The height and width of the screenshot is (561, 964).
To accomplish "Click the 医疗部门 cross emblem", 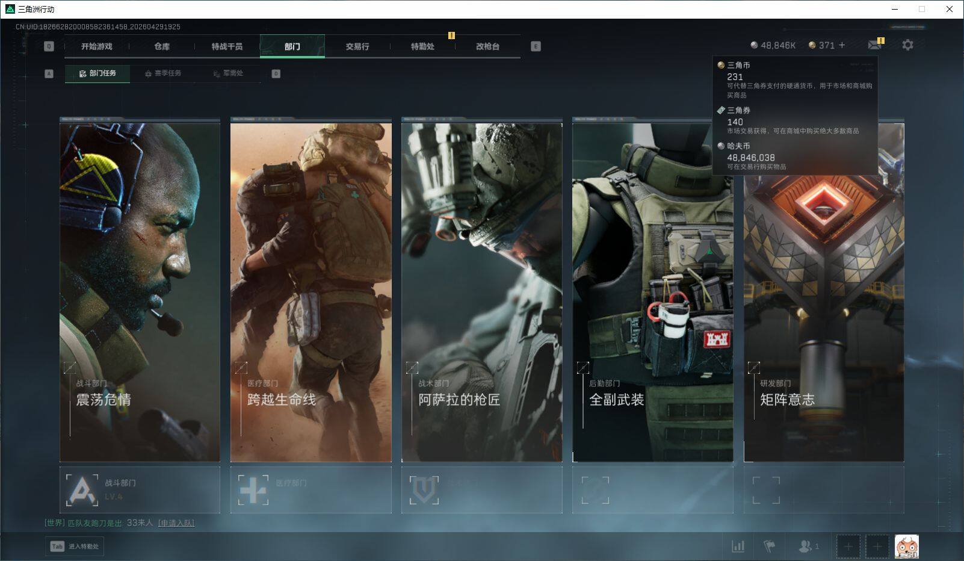I will point(253,490).
